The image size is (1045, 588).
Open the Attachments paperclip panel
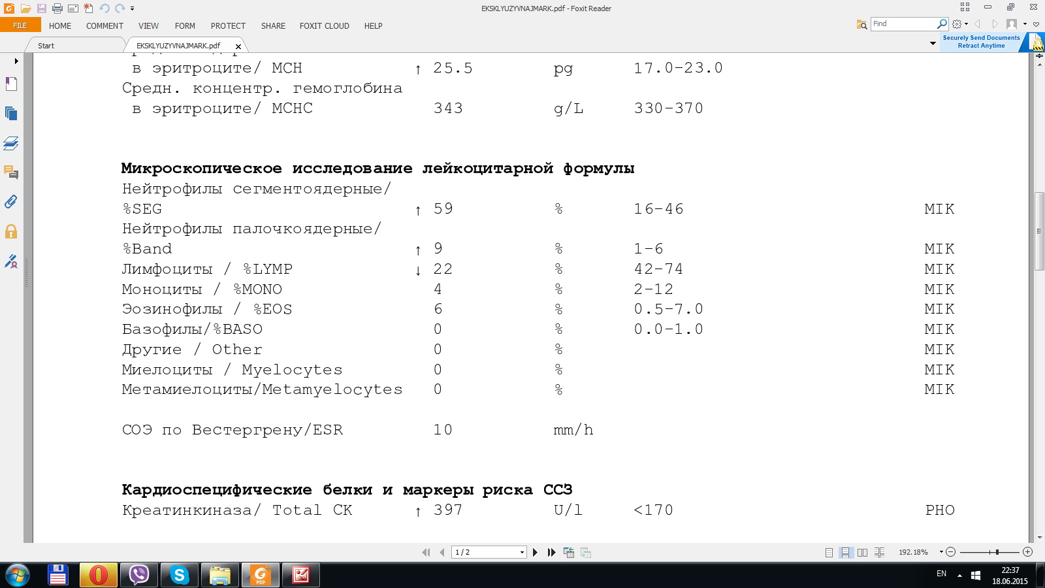click(11, 202)
